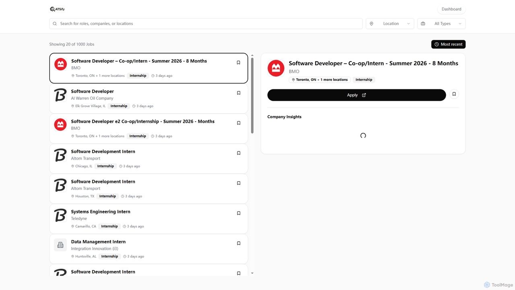Open the Software Developer job at Al Warren
This screenshot has width=515, height=290.
[149, 98]
